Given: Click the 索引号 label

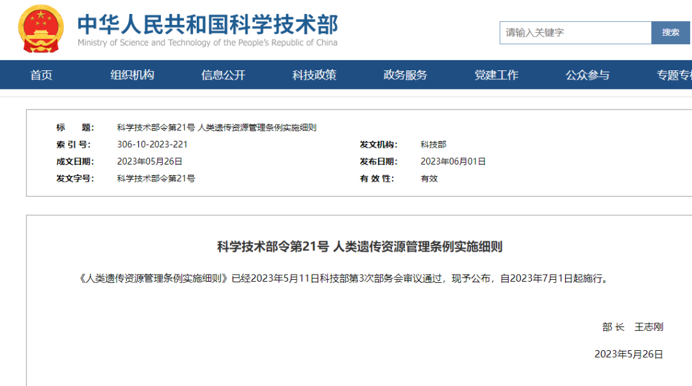Looking at the screenshot, I should pos(73,144).
